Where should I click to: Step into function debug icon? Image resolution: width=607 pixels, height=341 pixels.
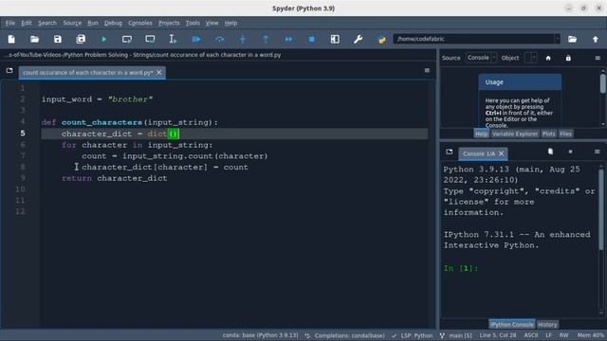243,39
